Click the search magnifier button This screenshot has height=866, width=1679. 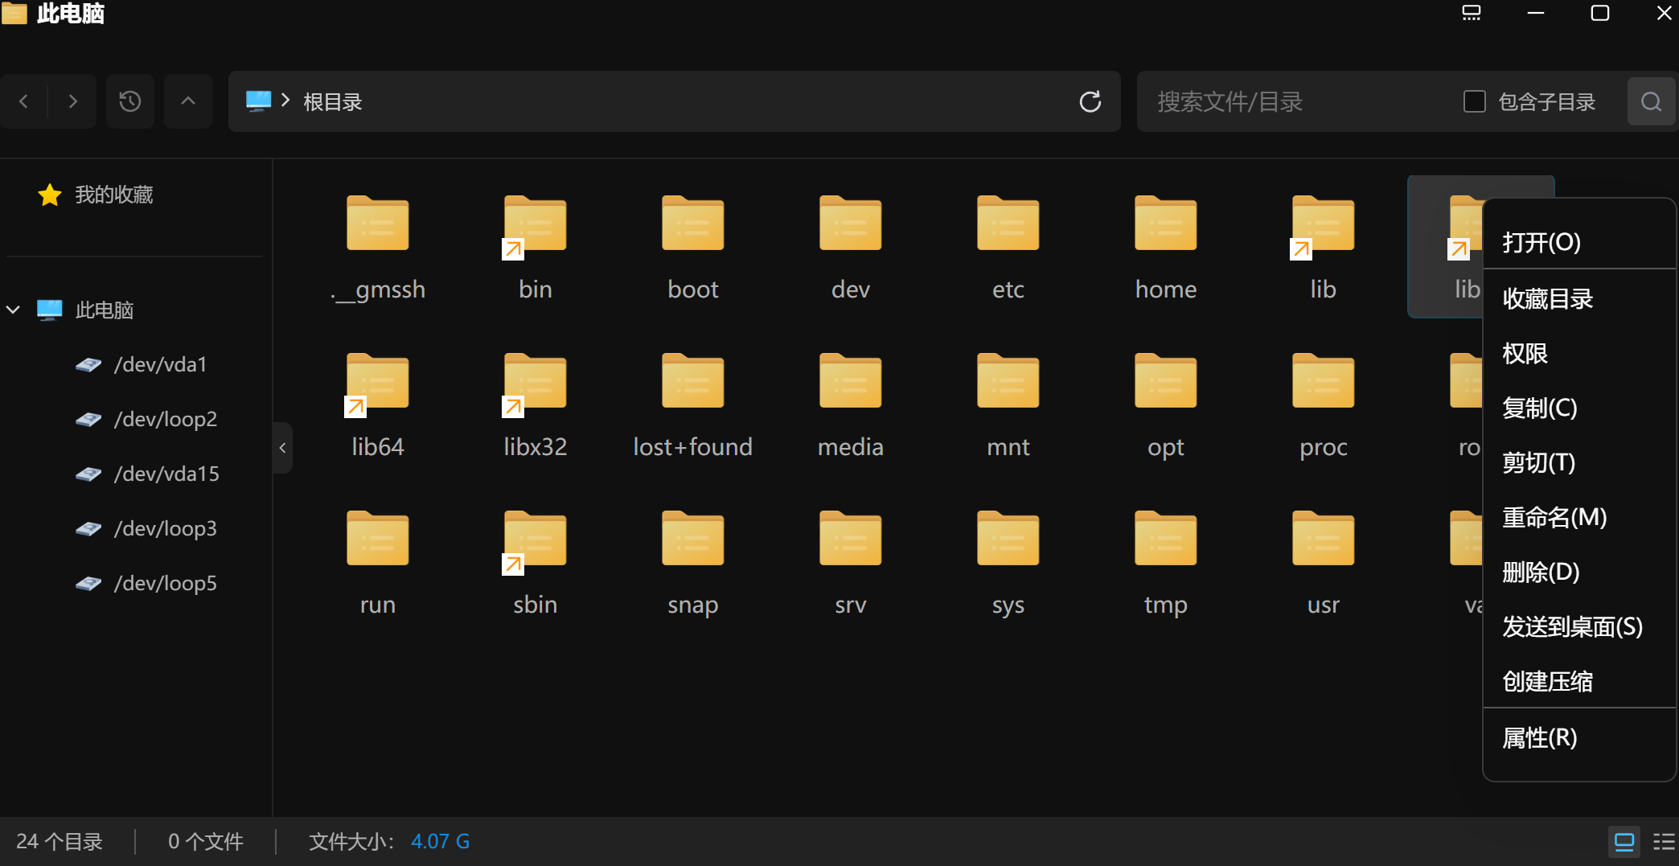click(1651, 102)
